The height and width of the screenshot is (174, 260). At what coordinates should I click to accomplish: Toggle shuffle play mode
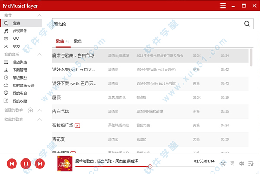tap(223, 164)
